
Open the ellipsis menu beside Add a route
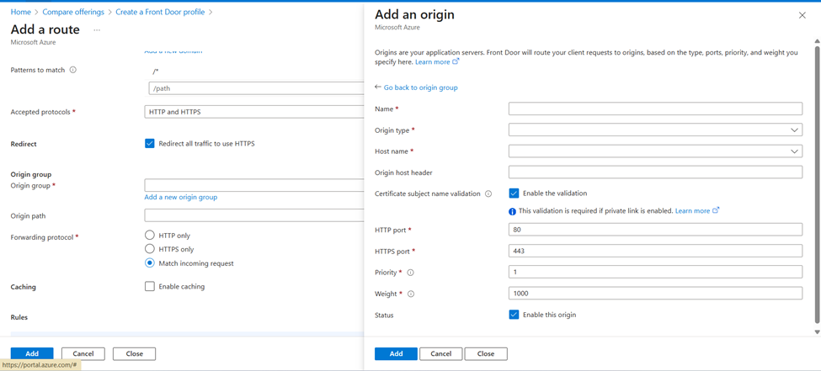click(x=97, y=29)
